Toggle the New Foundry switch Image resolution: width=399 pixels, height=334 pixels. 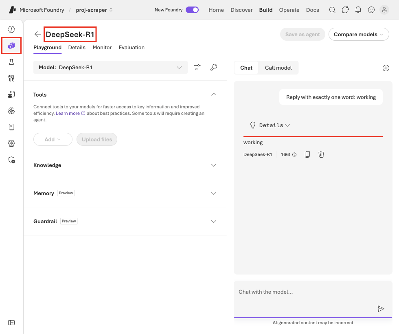(192, 10)
